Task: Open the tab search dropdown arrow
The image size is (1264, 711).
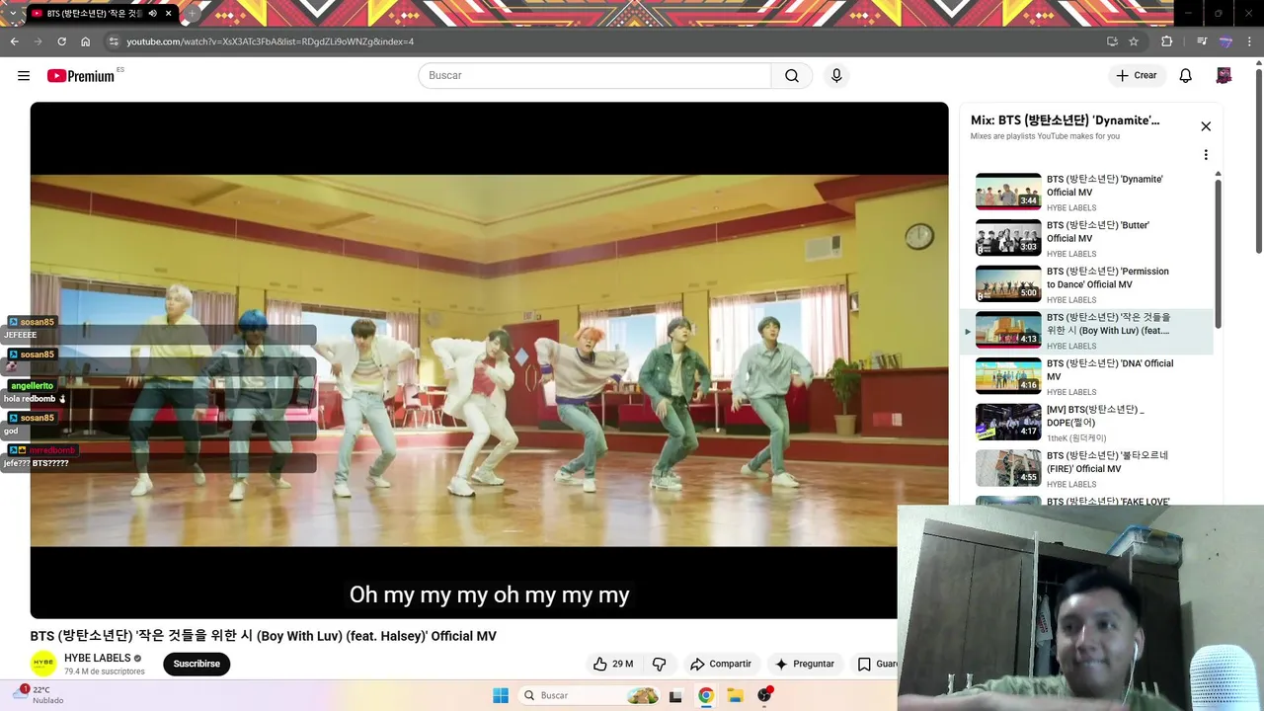Action: tap(12, 14)
